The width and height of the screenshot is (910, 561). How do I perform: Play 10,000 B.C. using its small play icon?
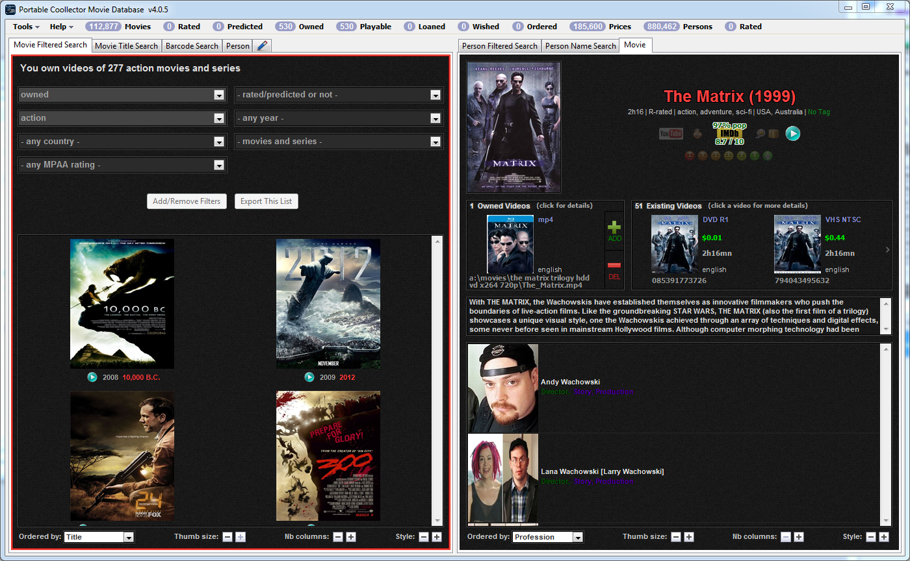92,377
